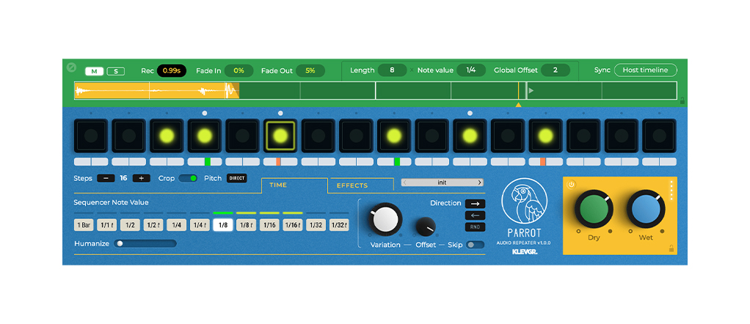The width and height of the screenshot is (750, 324).
Task: Toggle the Crop switch
Action: click(188, 178)
